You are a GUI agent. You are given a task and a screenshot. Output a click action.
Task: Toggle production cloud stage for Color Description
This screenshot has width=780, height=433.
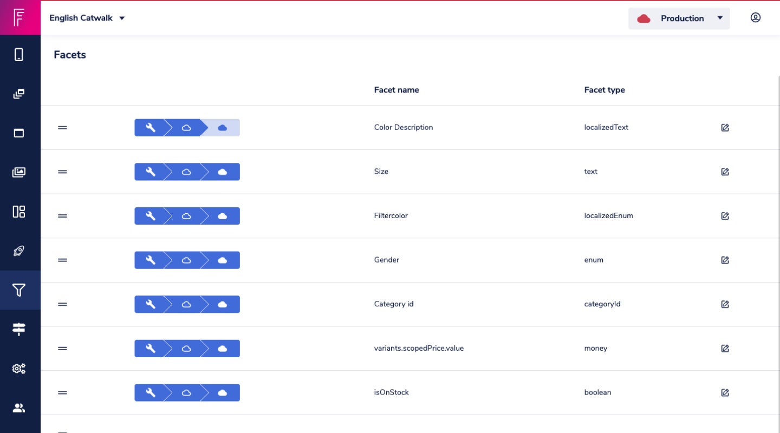(x=222, y=128)
